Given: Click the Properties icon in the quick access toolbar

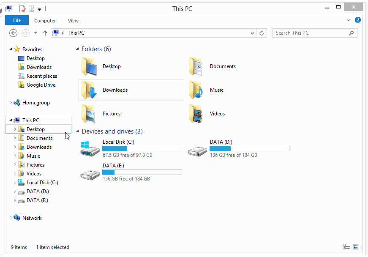Looking at the screenshot, I should 22,9.
